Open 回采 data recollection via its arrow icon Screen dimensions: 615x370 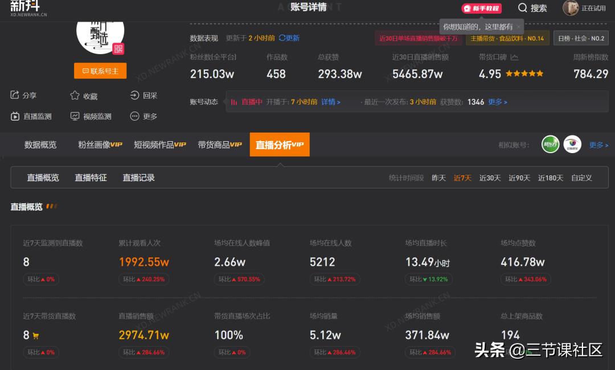134,96
